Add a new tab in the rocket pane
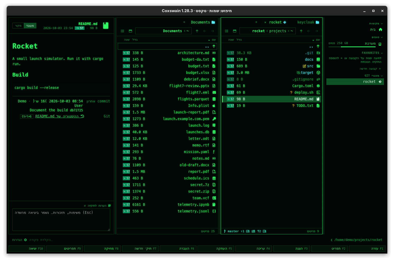This screenshot has width=394, height=261. [x=256, y=22]
